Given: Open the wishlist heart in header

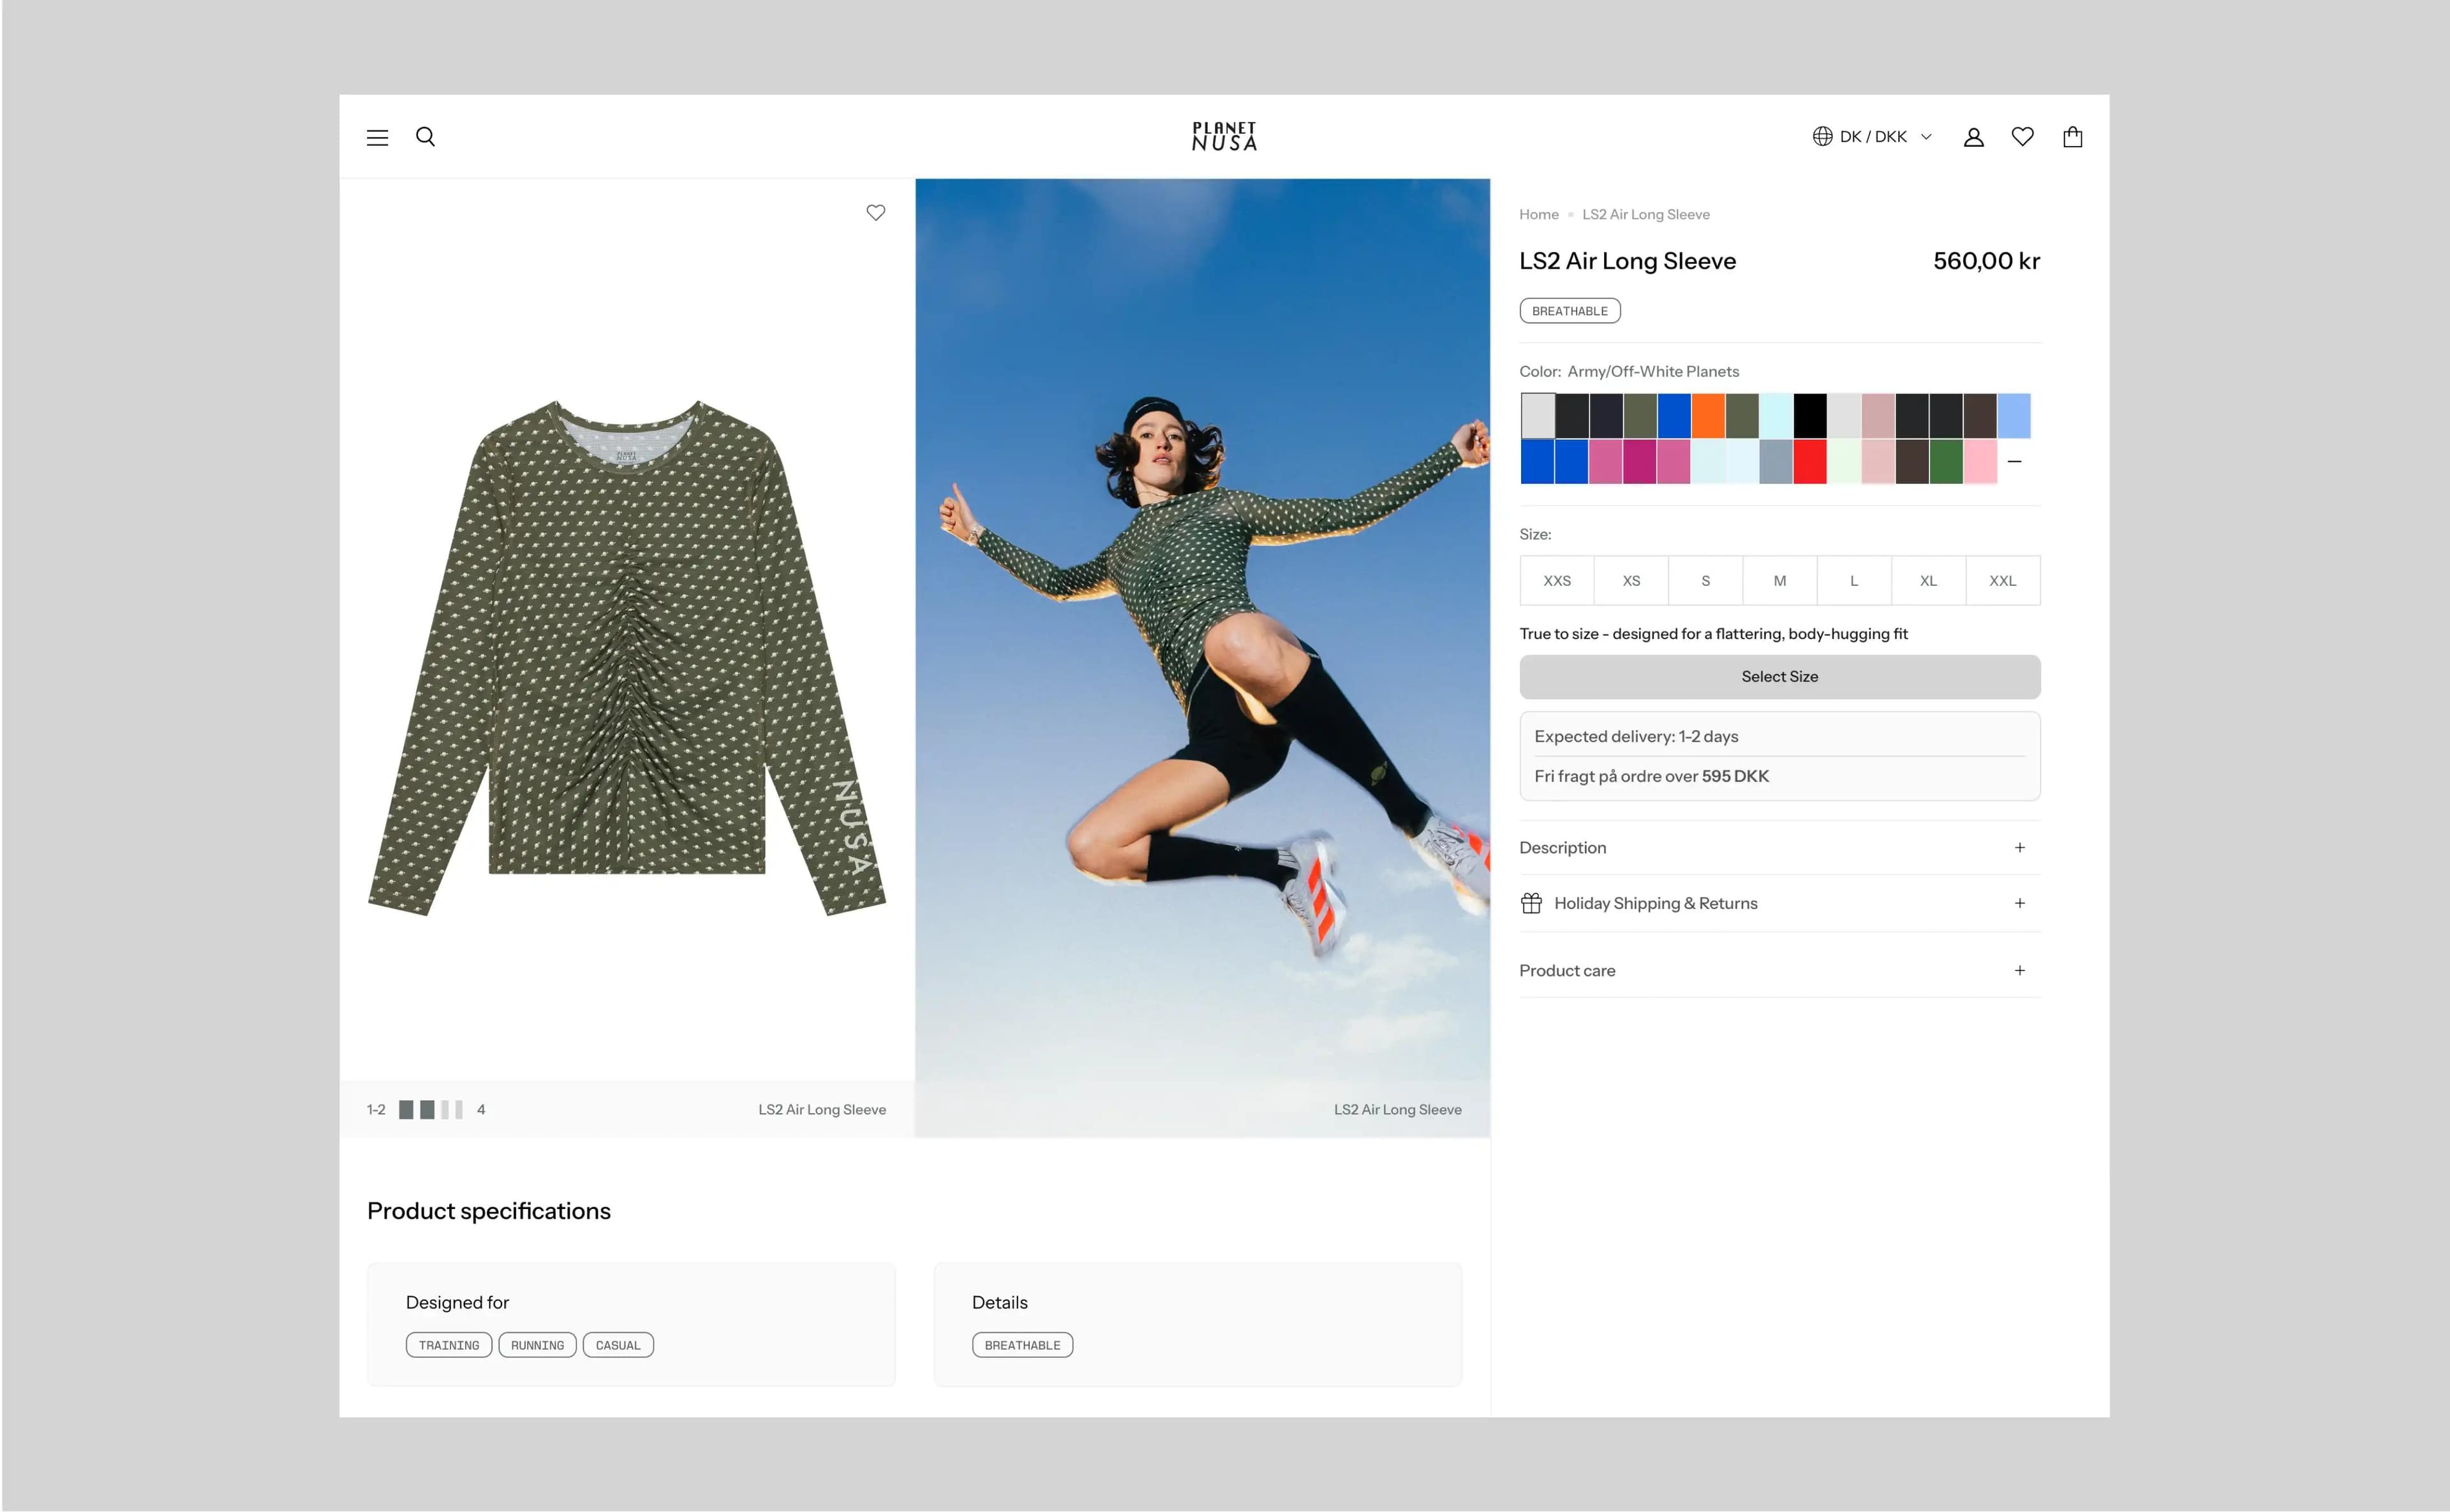Looking at the screenshot, I should pyautogui.click(x=2022, y=137).
